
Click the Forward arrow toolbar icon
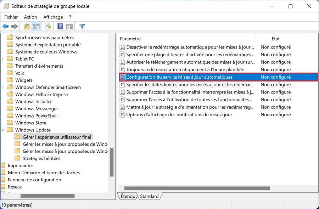[15, 27]
